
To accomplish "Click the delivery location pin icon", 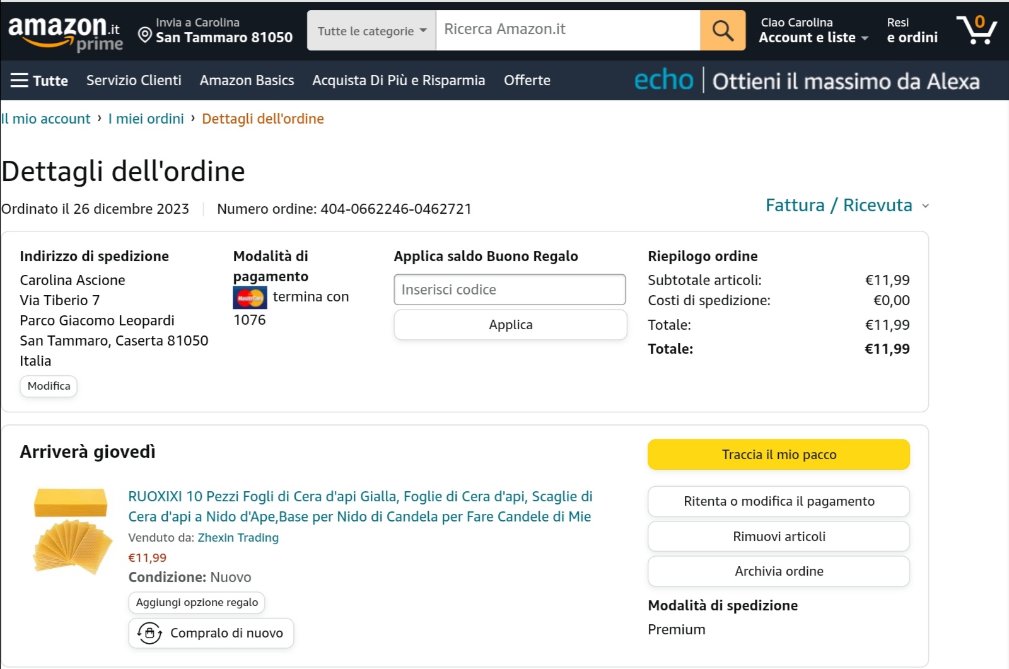I will pos(144,35).
